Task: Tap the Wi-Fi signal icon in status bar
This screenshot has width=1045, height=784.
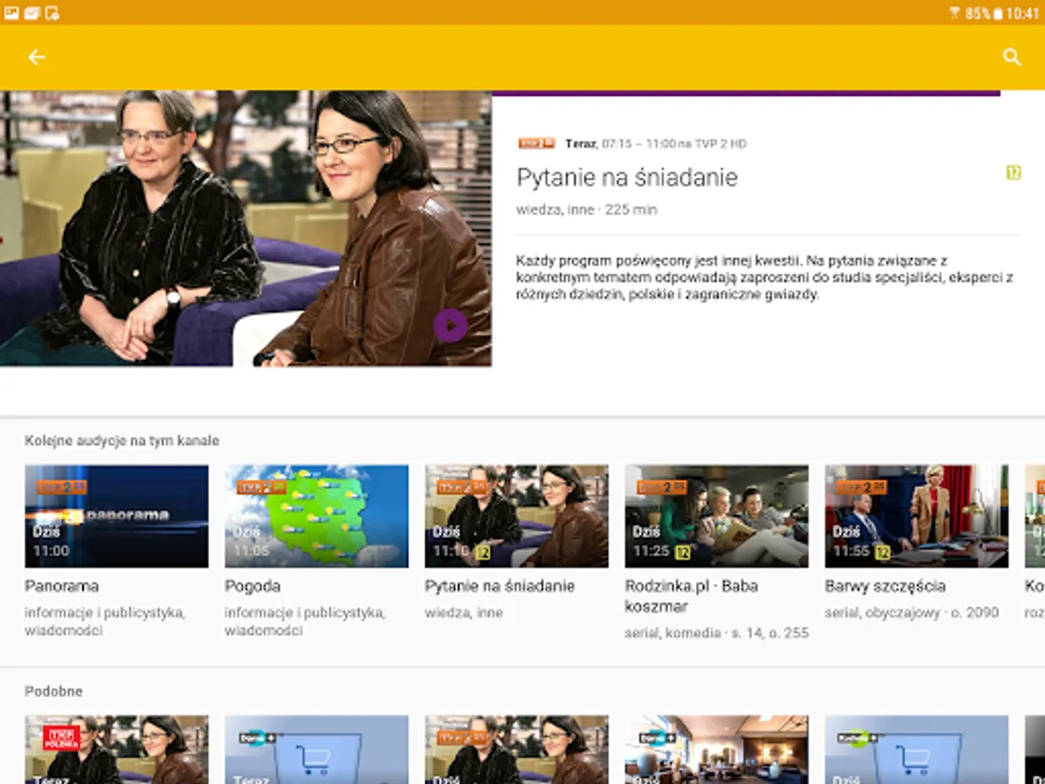Action: pos(954,13)
